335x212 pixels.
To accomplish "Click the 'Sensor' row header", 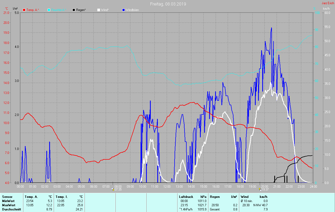I will (x=7, y=197).
